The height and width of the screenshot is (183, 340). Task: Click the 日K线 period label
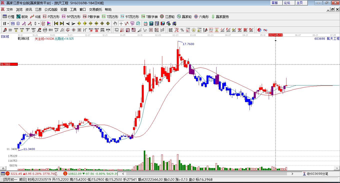tap(5, 36)
